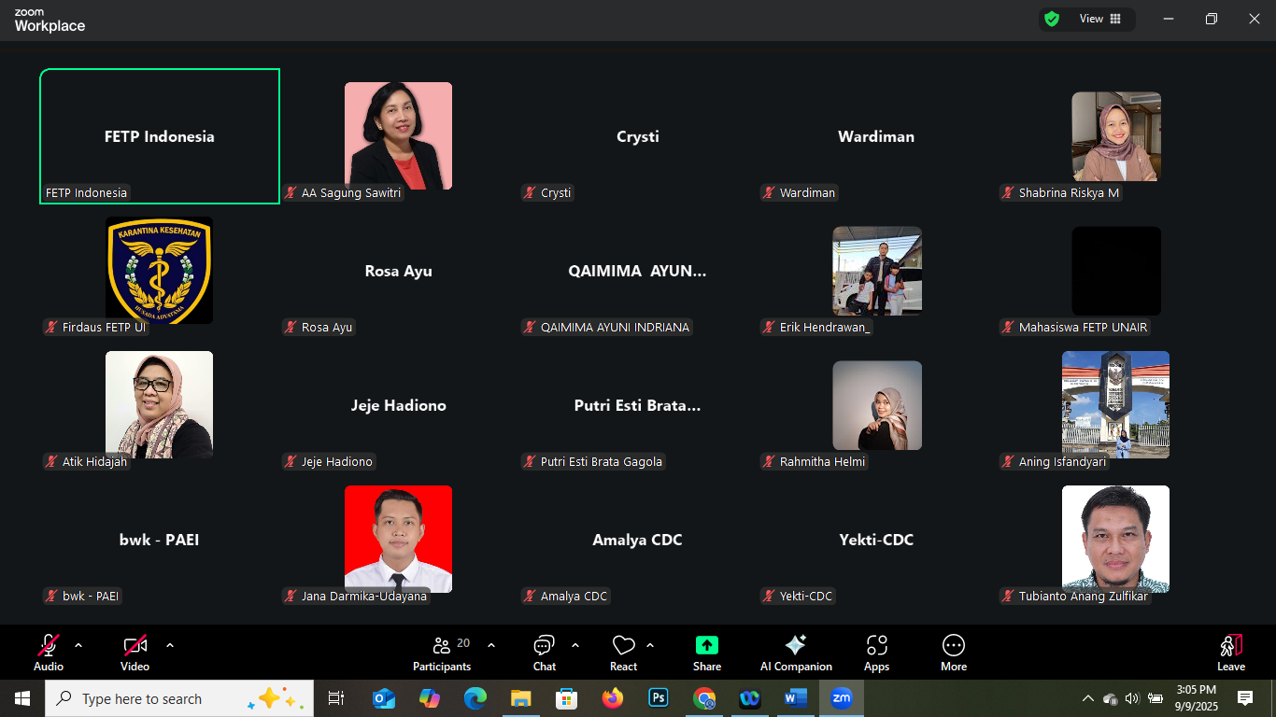Click muted mic icon beside Amalya CDC

pos(531,597)
